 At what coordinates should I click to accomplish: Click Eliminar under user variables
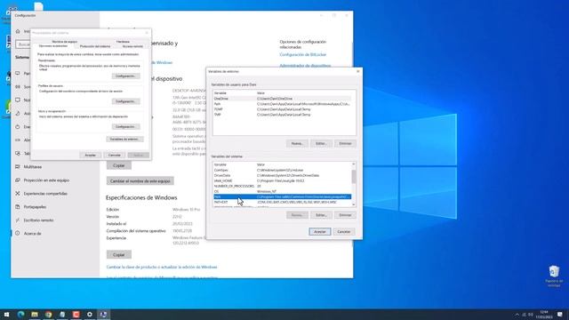coord(345,144)
